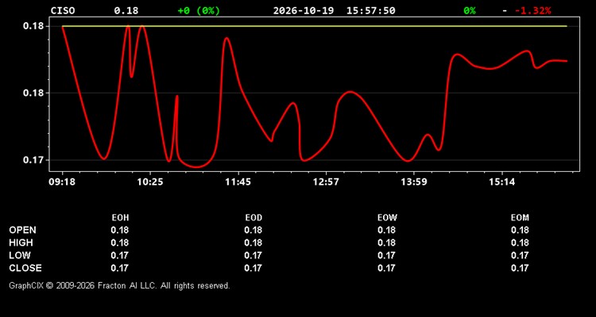
Task: Select the date 2026-10-19
Action: tap(304, 10)
